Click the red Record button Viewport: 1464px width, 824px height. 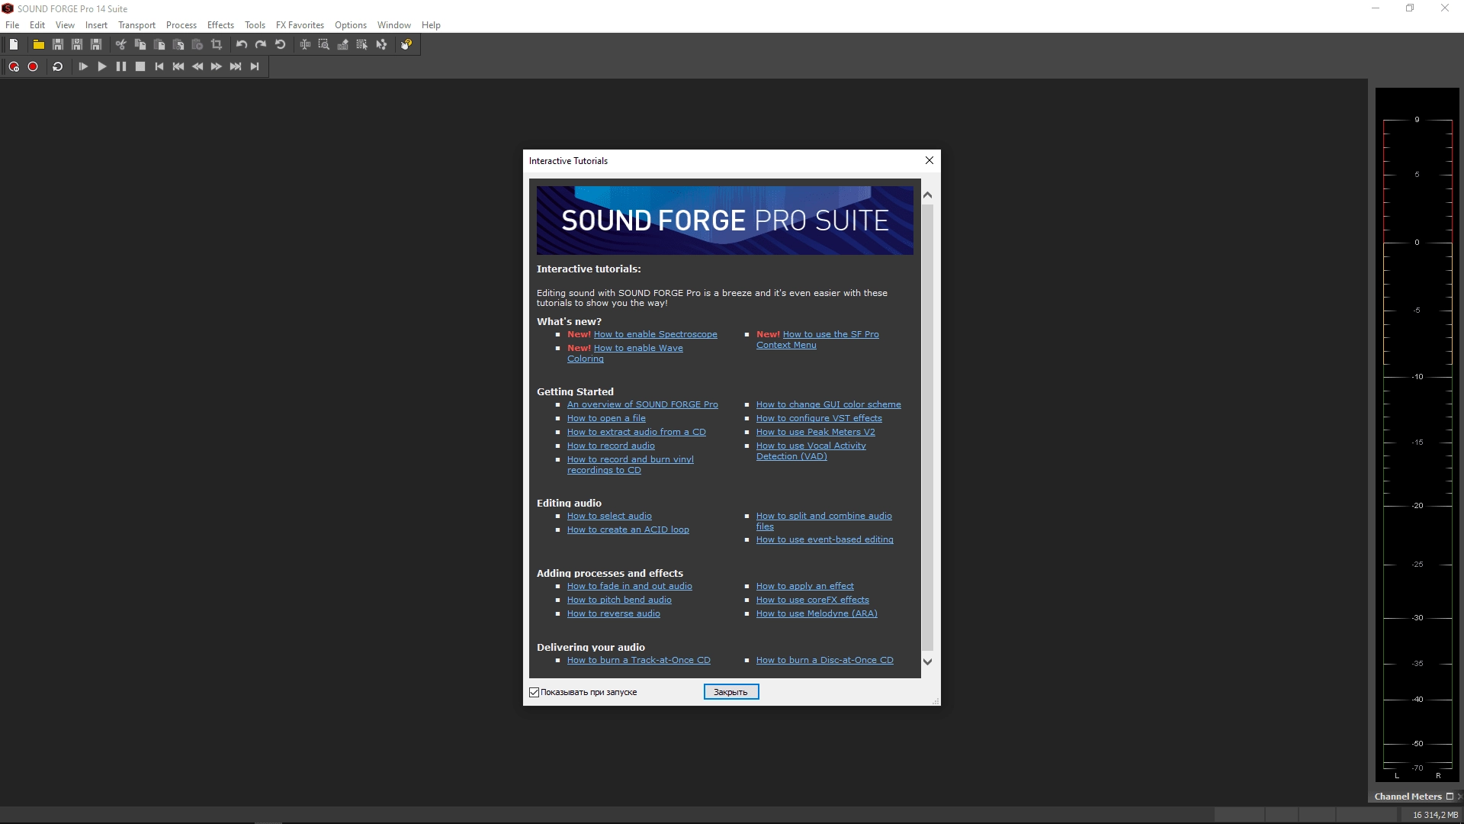(x=33, y=66)
